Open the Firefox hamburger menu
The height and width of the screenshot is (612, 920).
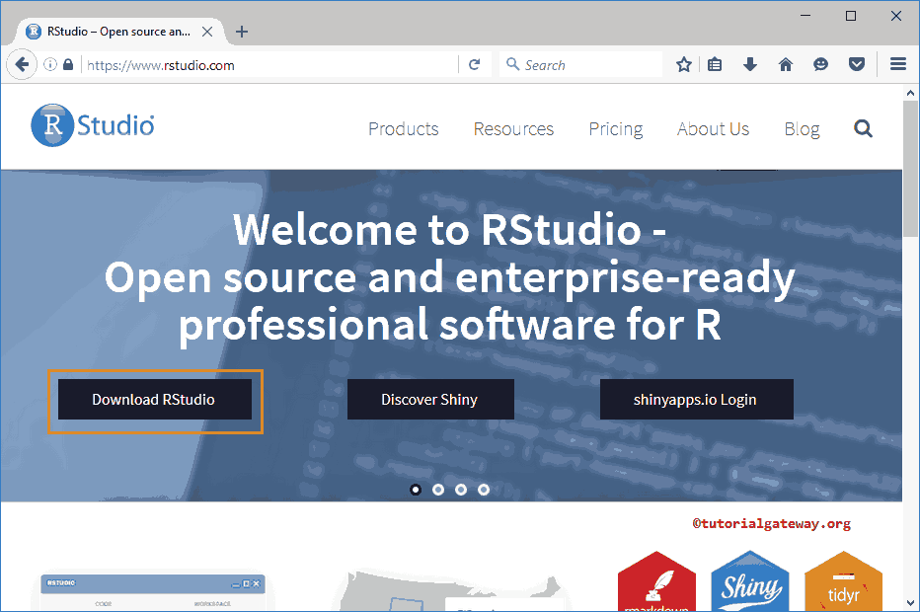[x=898, y=64]
